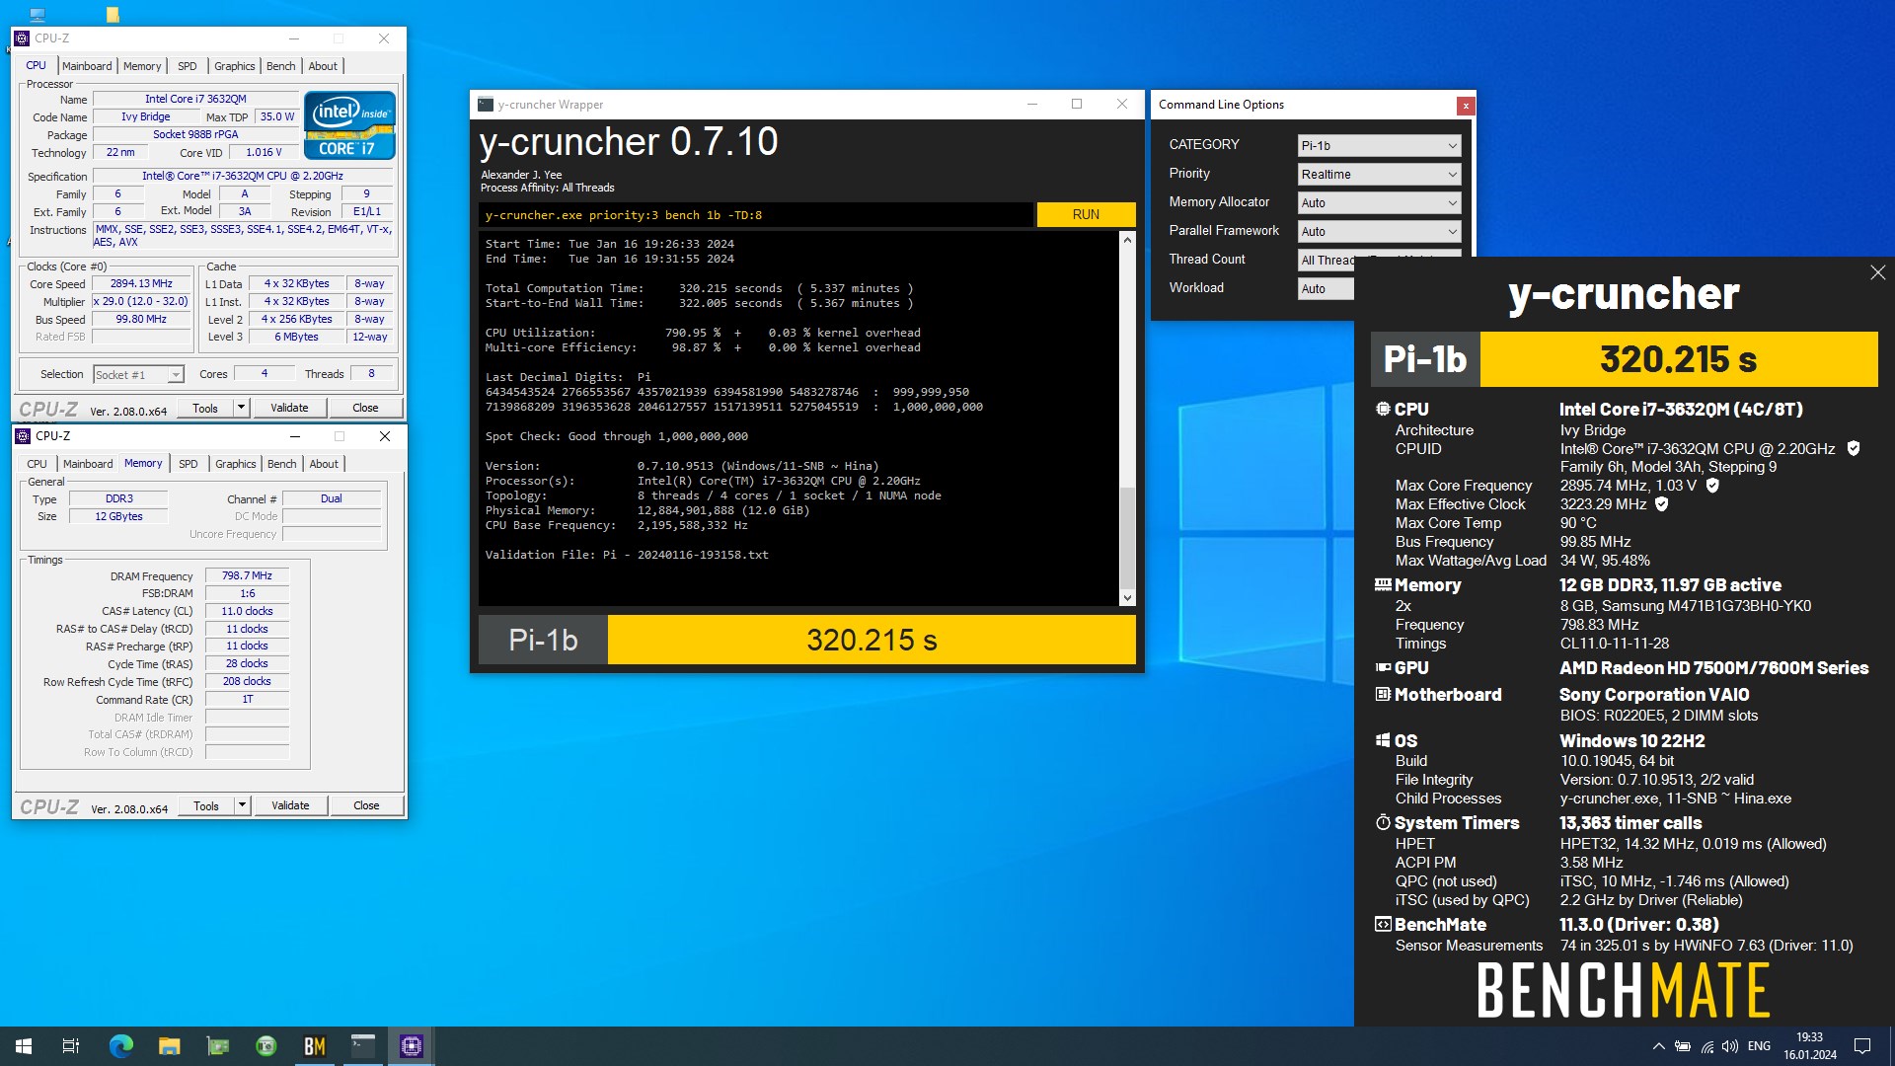
Task: Click Tools button in top CPU-Z
Action: (x=205, y=408)
